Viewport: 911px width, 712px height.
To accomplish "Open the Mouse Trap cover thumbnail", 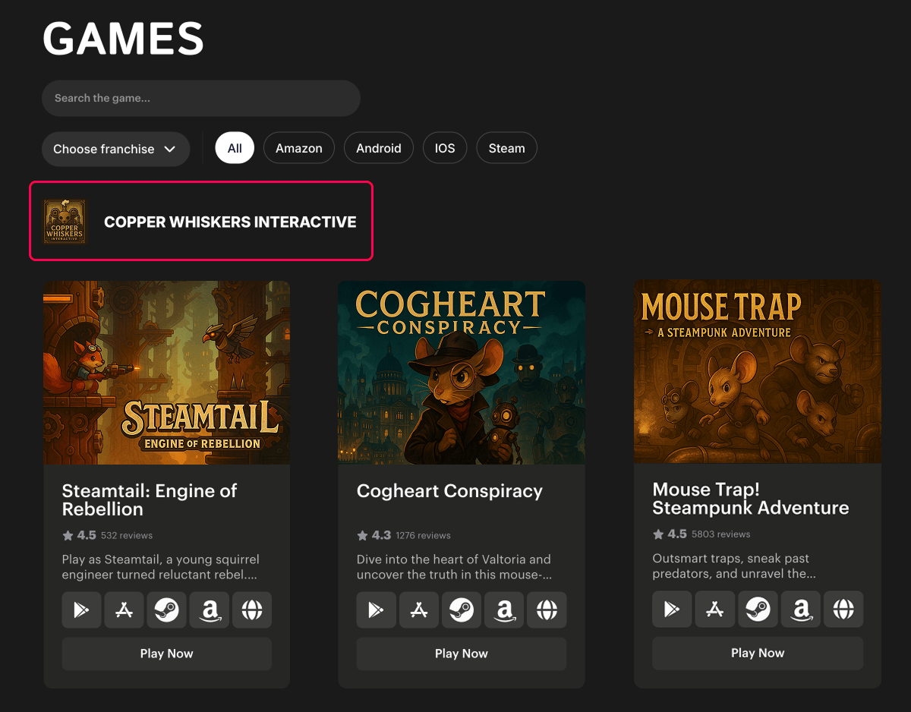I will pos(758,372).
